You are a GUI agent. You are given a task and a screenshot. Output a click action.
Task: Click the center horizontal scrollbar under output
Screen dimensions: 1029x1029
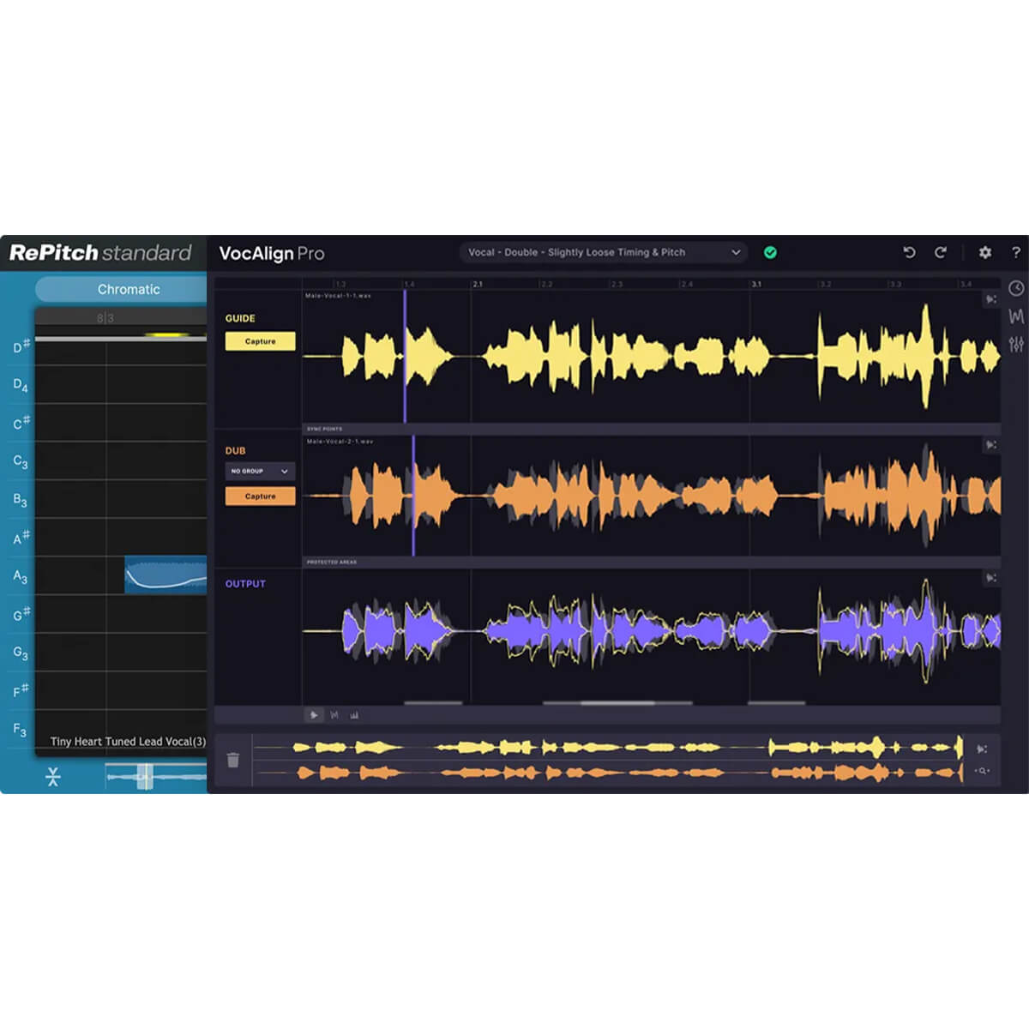(x=617, y=703)
